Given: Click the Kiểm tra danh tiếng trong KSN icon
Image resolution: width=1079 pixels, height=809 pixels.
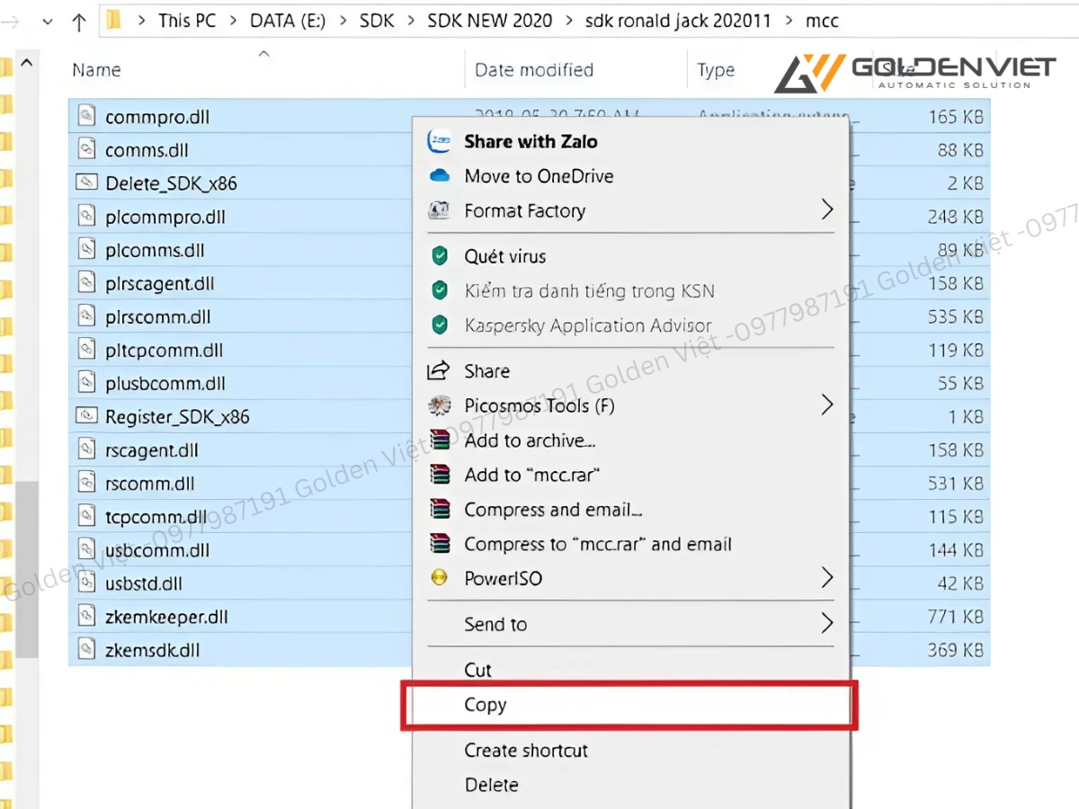Looking at the screenshot, I should point(440,290).
